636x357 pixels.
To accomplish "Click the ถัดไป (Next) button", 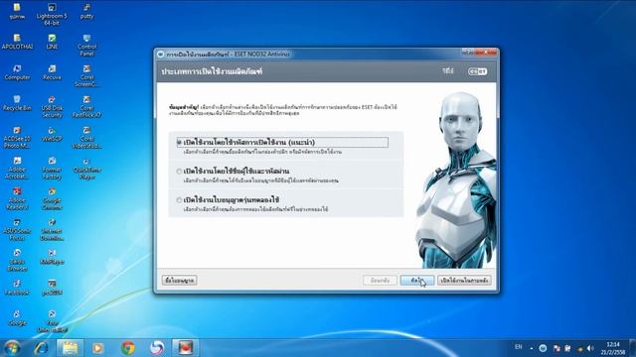I will 417,281.
